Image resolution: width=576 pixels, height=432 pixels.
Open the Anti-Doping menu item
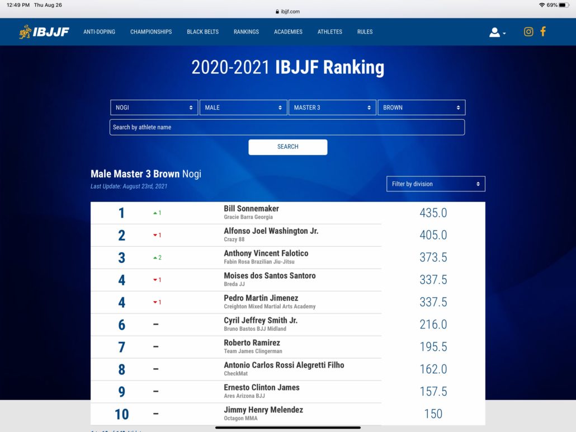(x=99, y=32)
